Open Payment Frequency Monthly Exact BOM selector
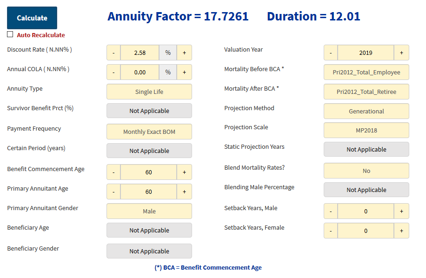Image resolution: width=426 pixels, height=278 pixels. (x=149, y=132)
